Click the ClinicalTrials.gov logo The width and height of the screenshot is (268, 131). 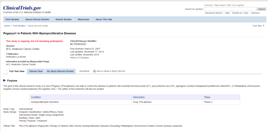22,8
